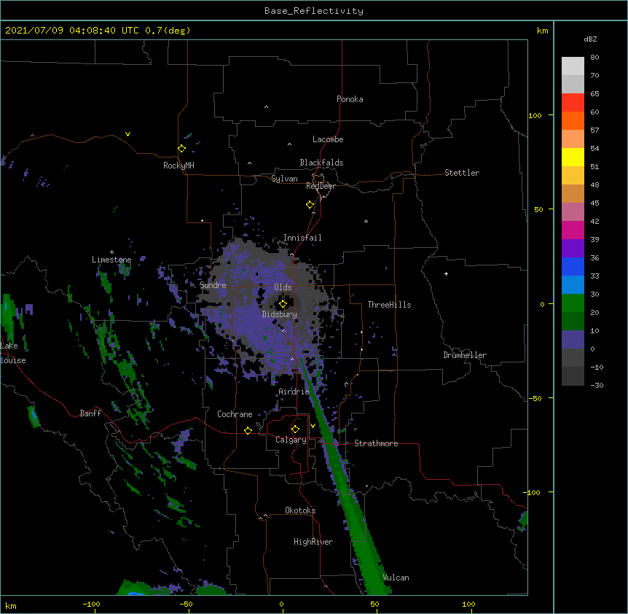The width and height of the screenshot is (628, 614).
Task: Click the Drumheller label
Action: pos(465,355)
